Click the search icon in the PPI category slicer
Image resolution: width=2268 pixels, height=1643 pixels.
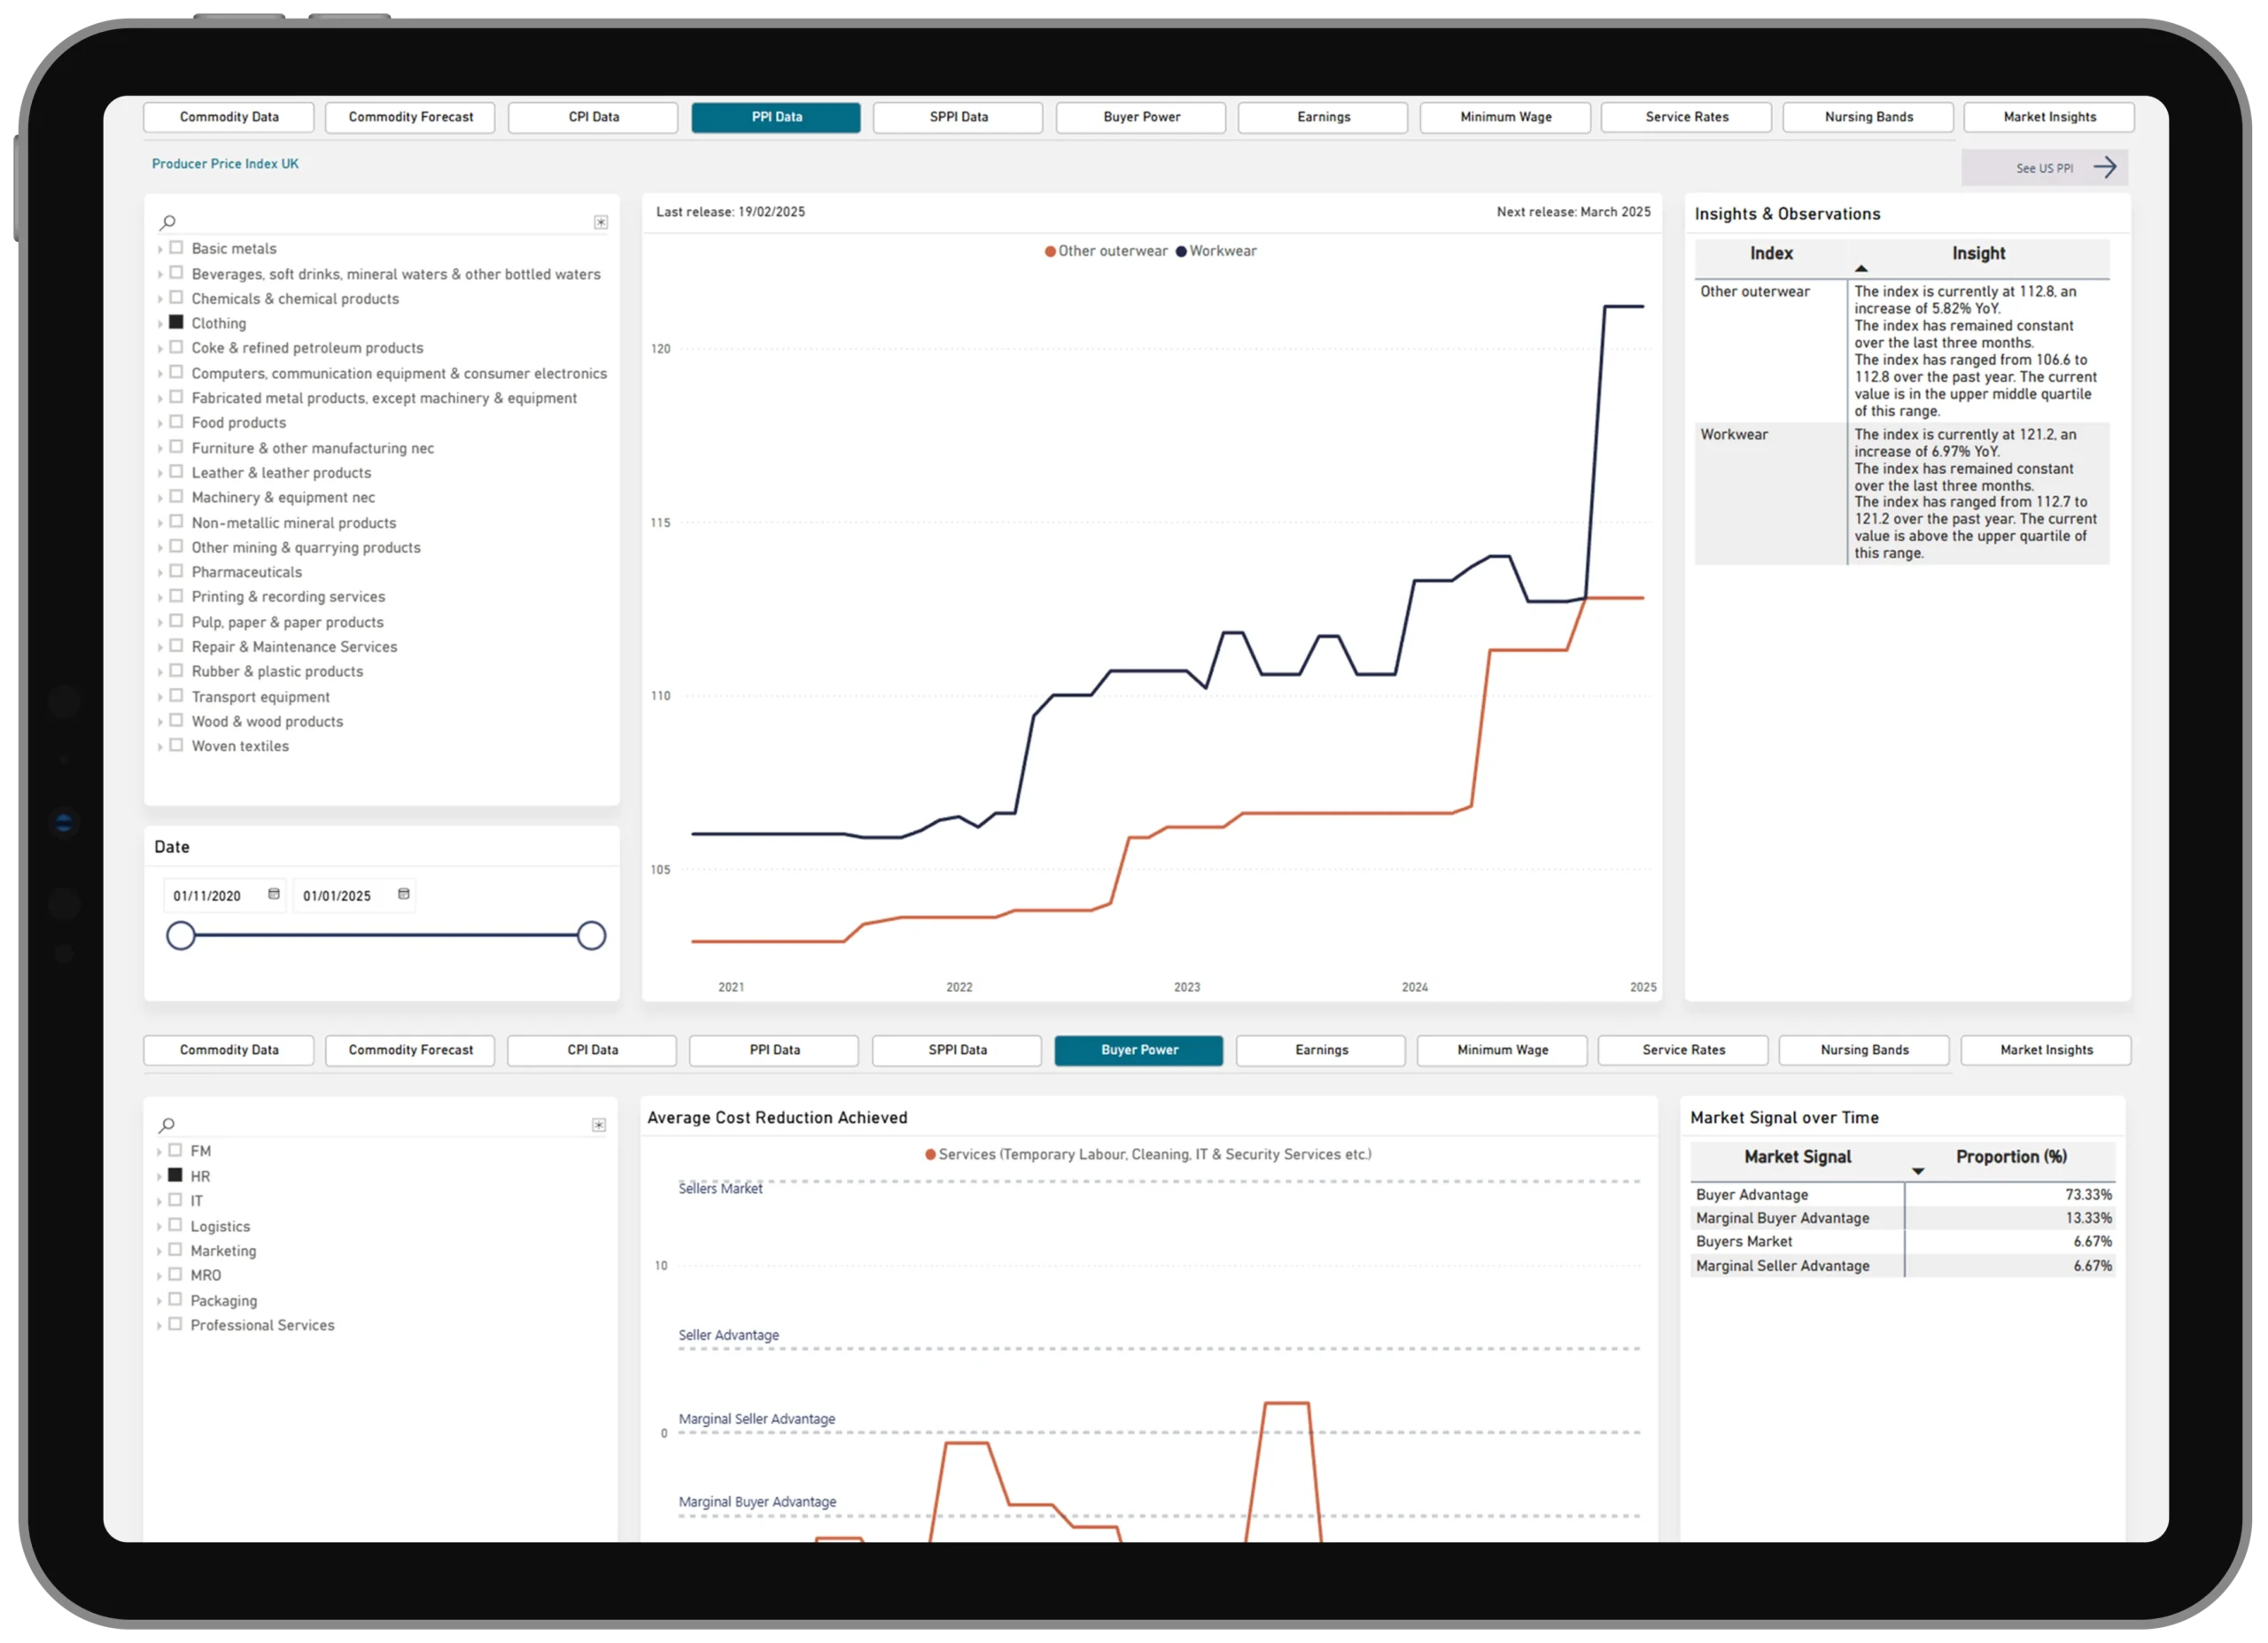168,222
